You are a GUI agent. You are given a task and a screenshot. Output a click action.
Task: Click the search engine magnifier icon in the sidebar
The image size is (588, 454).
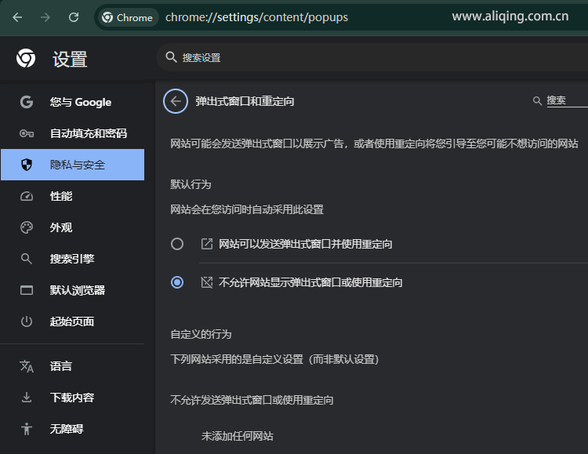point(27,259)
